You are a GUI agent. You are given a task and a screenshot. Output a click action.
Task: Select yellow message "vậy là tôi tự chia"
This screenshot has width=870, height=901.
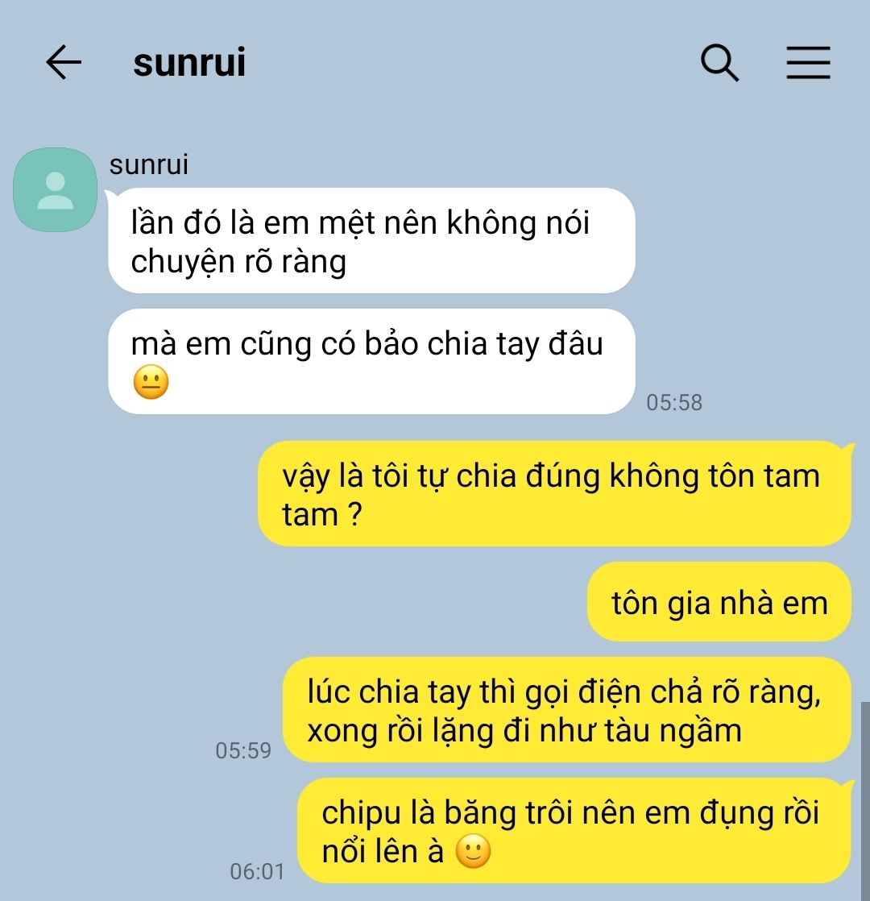(554, 493)
